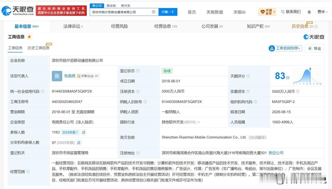Open the 首页 navigation link
This screenshot has height=189, width=332.
point(192,12)
